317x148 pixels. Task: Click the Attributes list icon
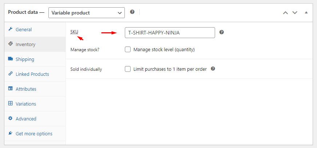pyautogui.click(x=10, y=89)
